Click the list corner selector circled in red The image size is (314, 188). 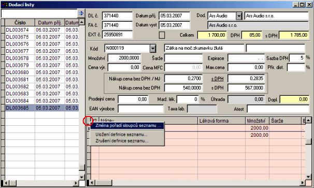(88, 121)
